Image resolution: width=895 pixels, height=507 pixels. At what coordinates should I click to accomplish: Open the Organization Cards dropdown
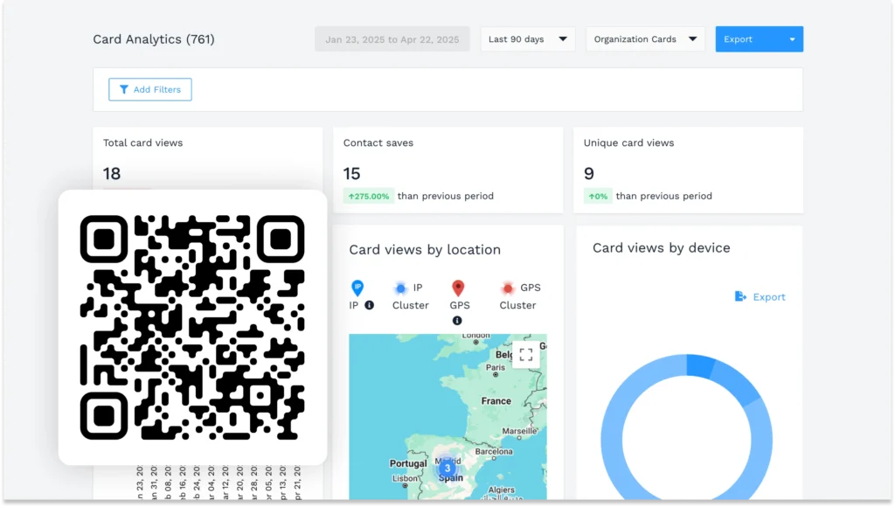(x=644, y=38)
